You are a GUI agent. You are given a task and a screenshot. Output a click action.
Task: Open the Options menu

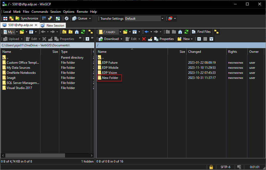tap(69, 12)
